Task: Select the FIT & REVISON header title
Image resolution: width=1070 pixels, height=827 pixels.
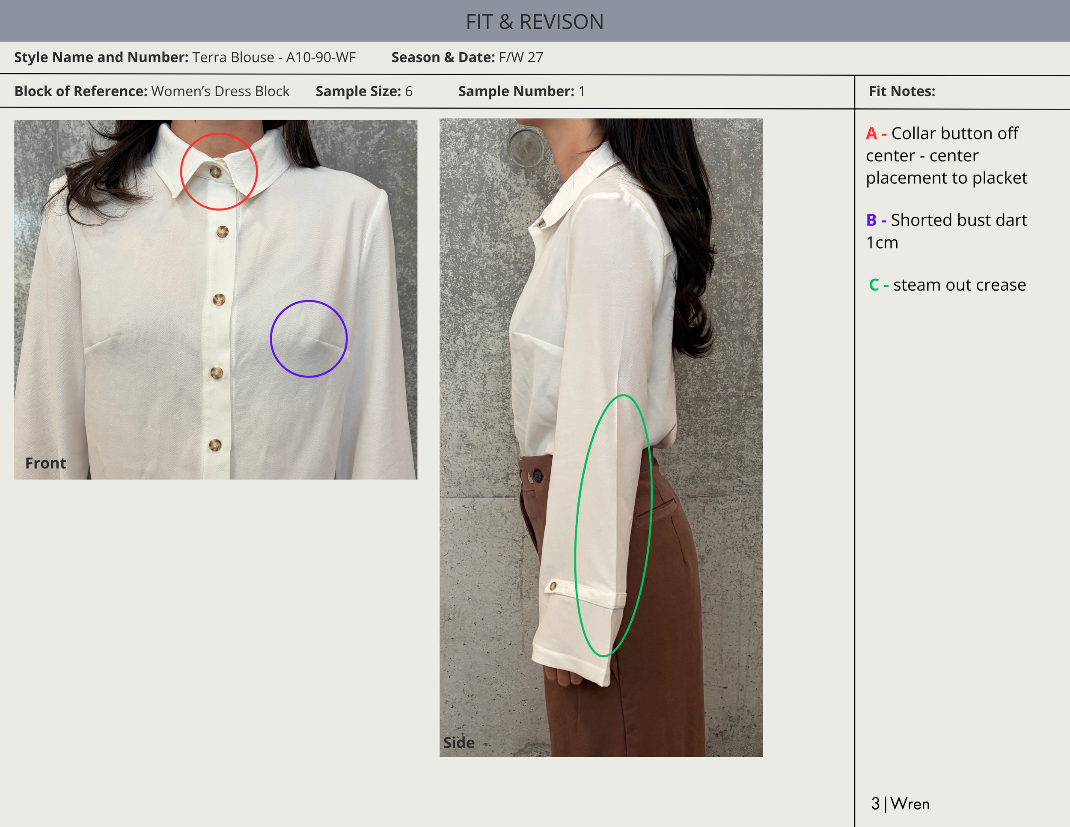Action: (535, 21)
